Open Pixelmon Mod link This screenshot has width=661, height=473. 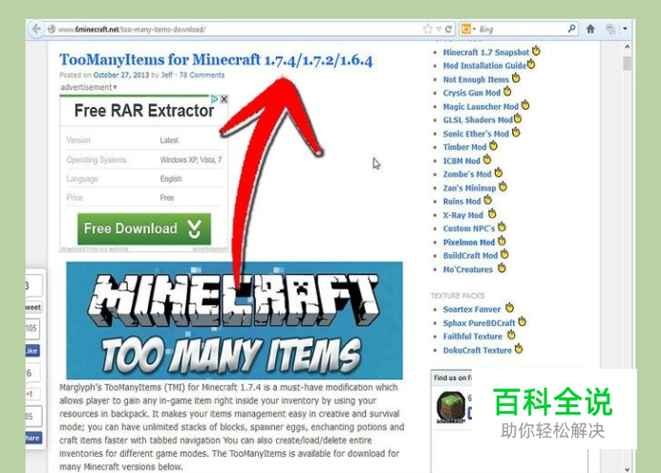pos(469,242)
